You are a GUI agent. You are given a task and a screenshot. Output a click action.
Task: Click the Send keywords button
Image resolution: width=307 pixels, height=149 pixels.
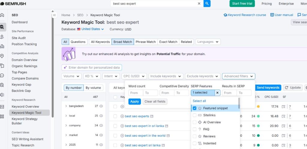pos(268,88)
